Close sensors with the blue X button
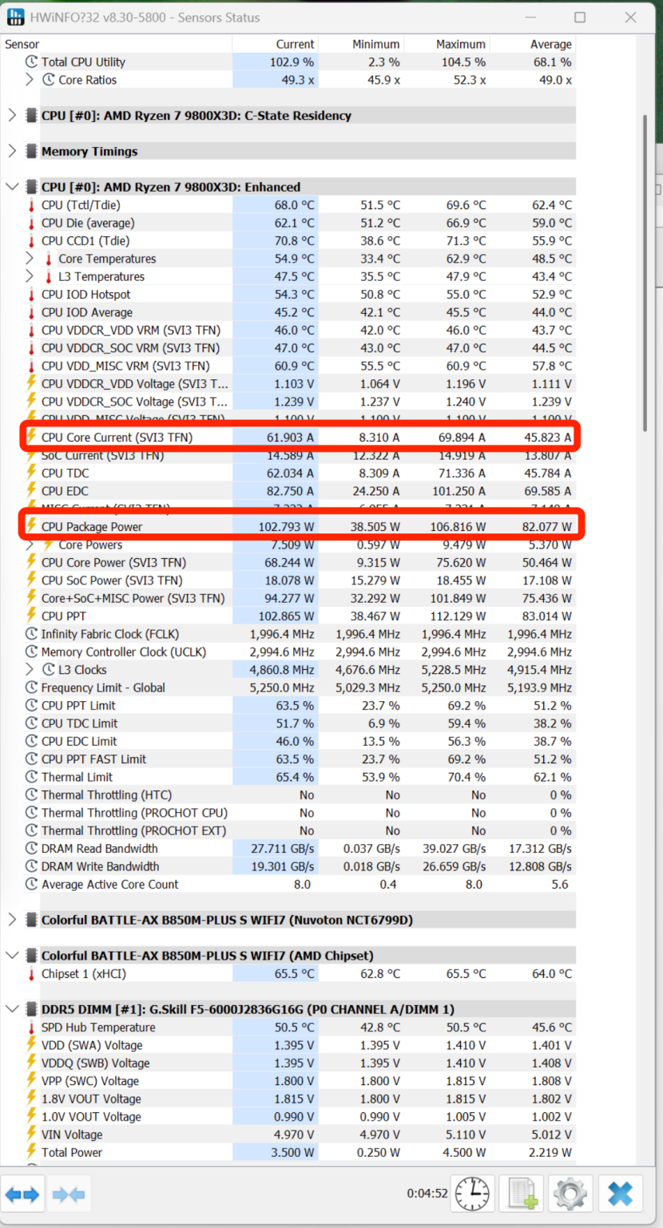 (x=620, y=1194)
